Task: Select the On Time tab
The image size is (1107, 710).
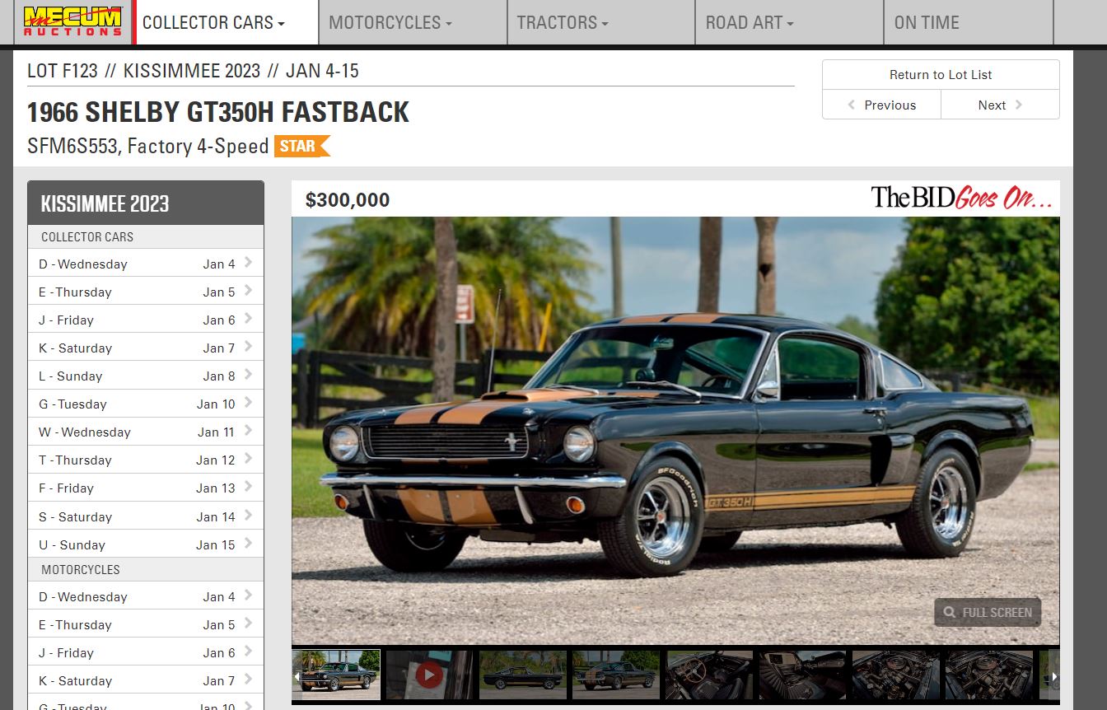Action: [927, 23]
